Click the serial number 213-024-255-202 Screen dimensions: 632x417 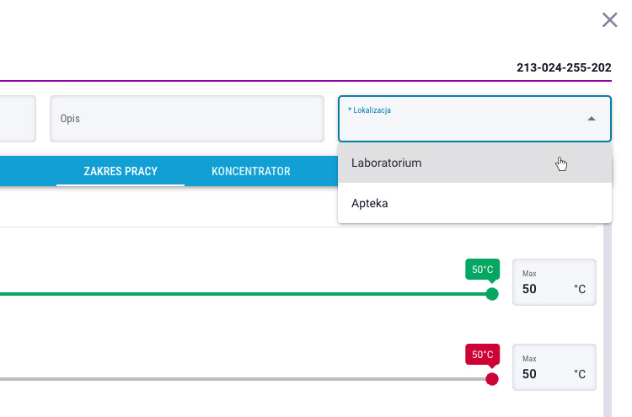pyautogui.click(x=564, y=67)
